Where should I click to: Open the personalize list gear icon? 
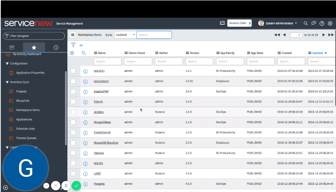tap(72, 53)
